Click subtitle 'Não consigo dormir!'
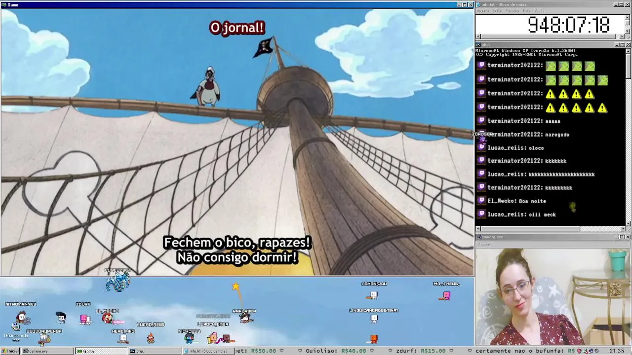 (237, 257)
